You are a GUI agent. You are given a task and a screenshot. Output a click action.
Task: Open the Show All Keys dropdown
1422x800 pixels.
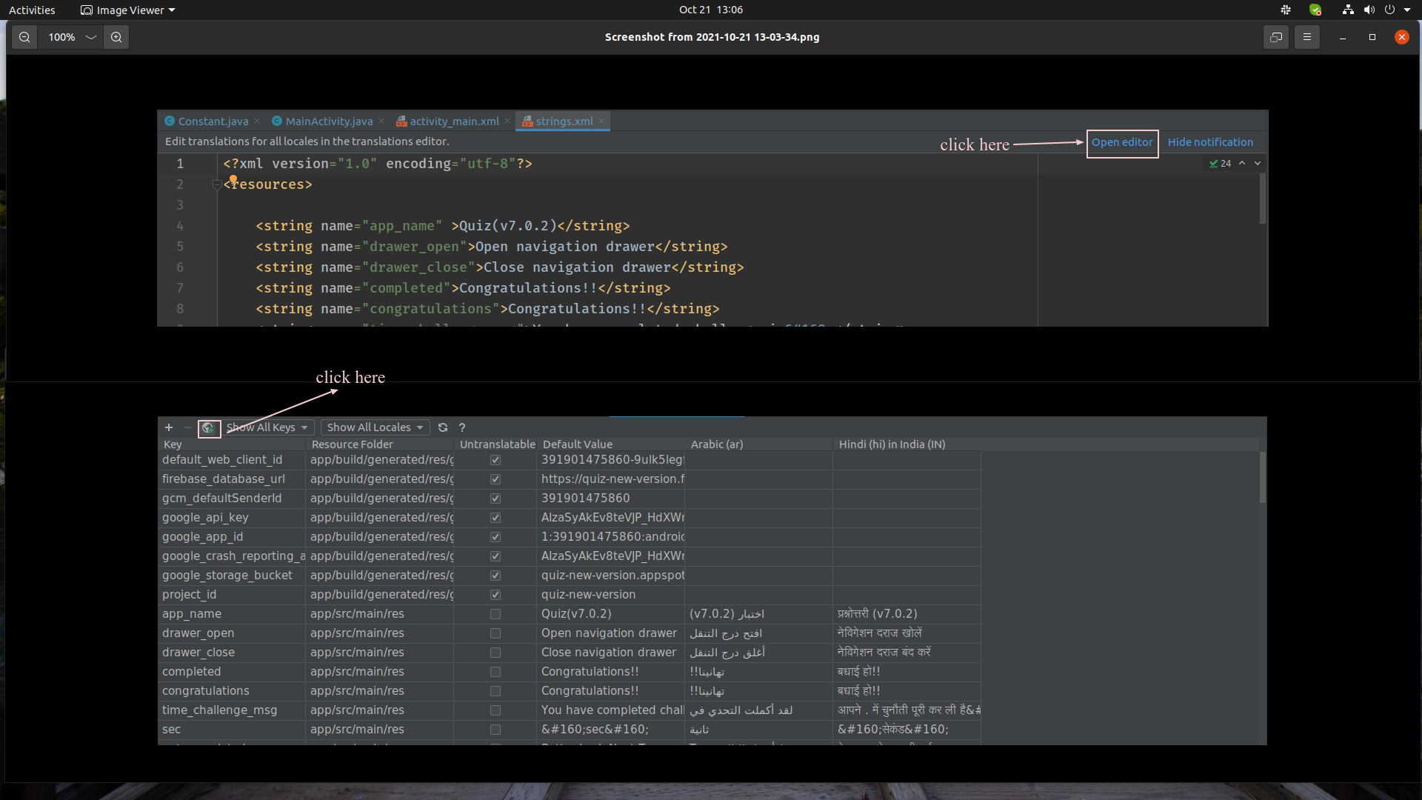pos(267,427)
